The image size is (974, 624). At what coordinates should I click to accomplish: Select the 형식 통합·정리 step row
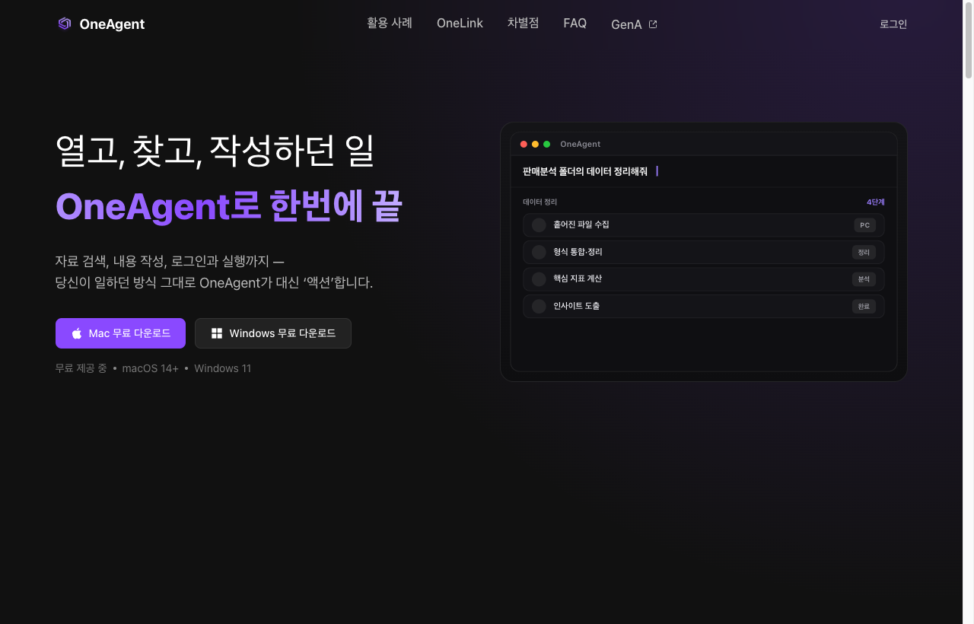(704, 252)
